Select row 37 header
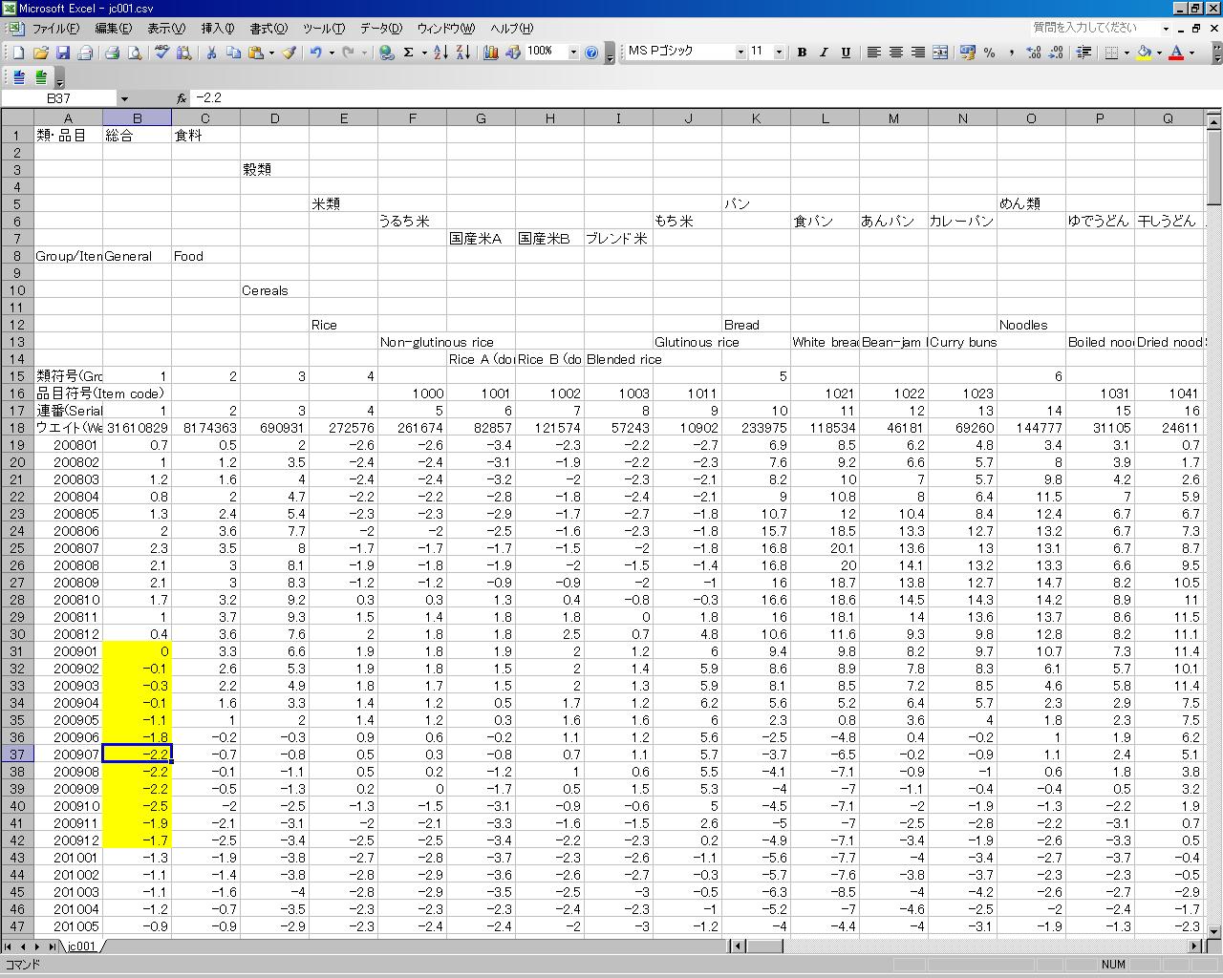1223x978 pixels. [x=16, y=755]
